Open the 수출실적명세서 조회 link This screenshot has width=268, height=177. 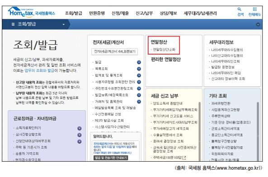[x=168, y=135]
